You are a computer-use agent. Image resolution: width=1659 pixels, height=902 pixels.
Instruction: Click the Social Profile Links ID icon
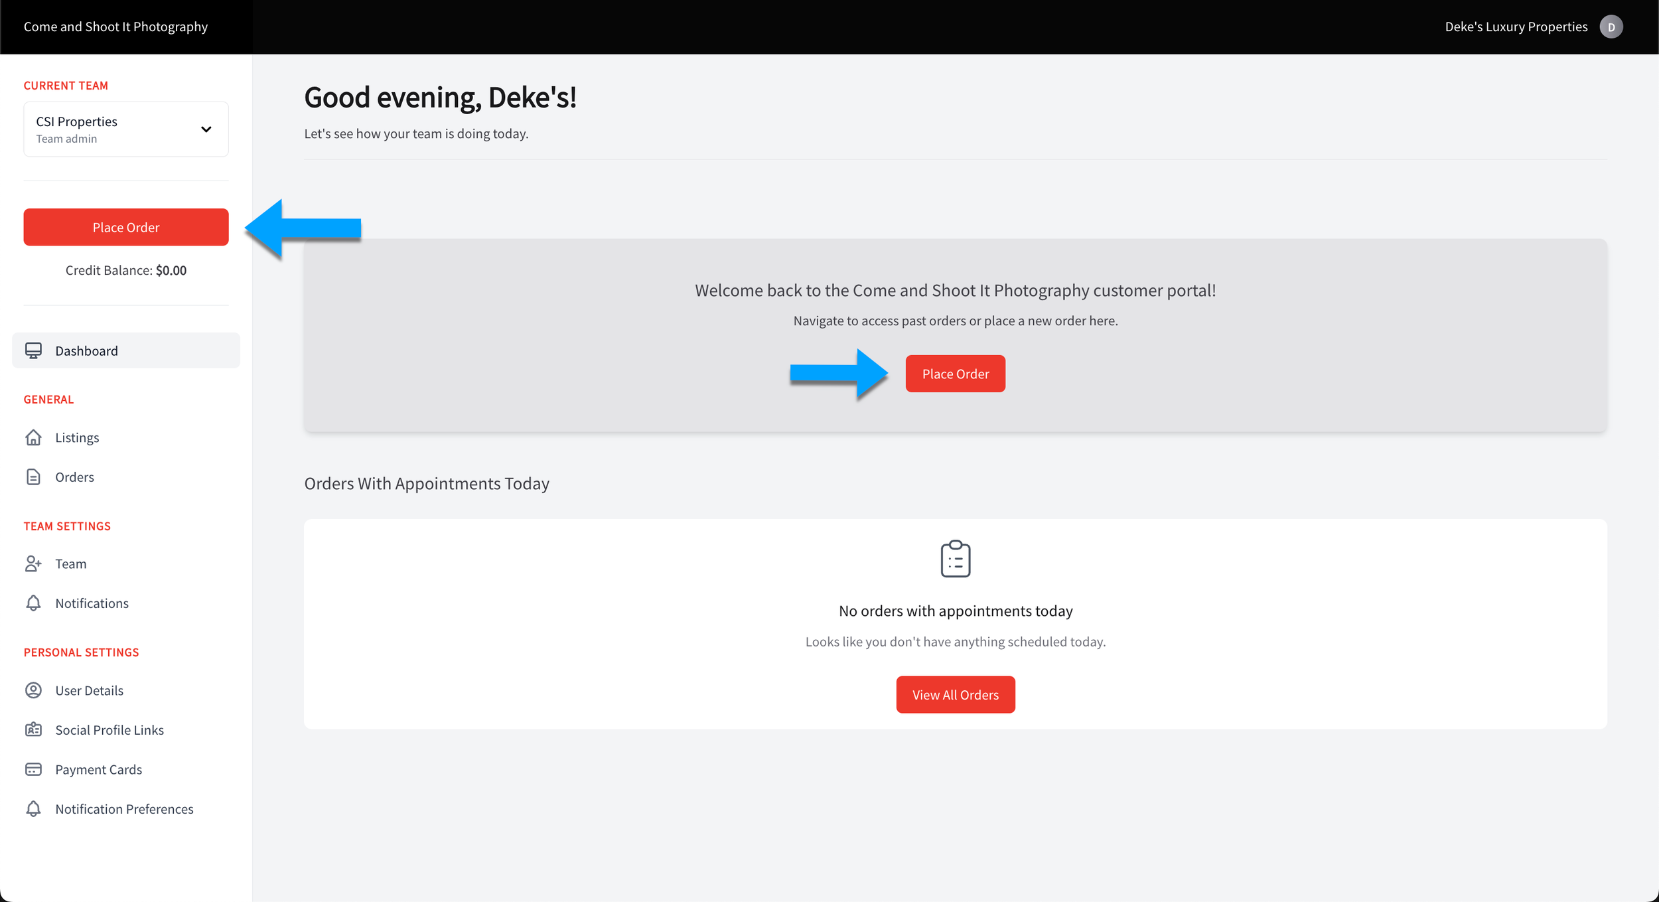(33, 730)
